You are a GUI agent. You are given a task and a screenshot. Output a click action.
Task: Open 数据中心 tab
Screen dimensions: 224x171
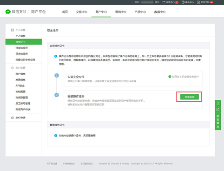(160, 12)
